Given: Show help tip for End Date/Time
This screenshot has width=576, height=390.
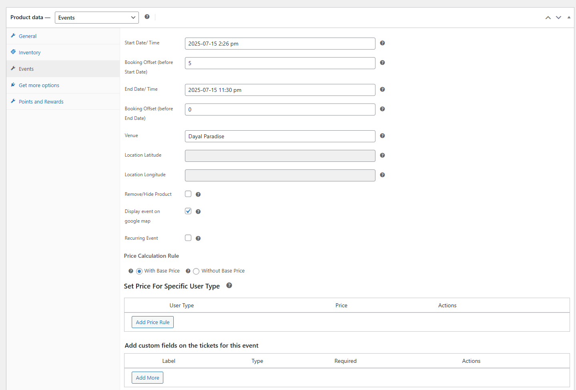Looking at the screenshot, I should pos(382,90).
